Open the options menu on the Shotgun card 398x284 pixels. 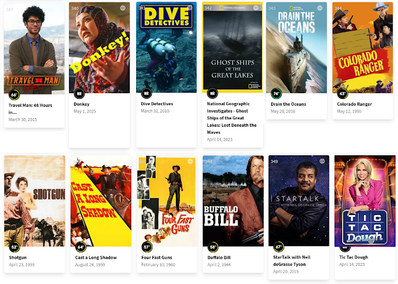(58, 162)
